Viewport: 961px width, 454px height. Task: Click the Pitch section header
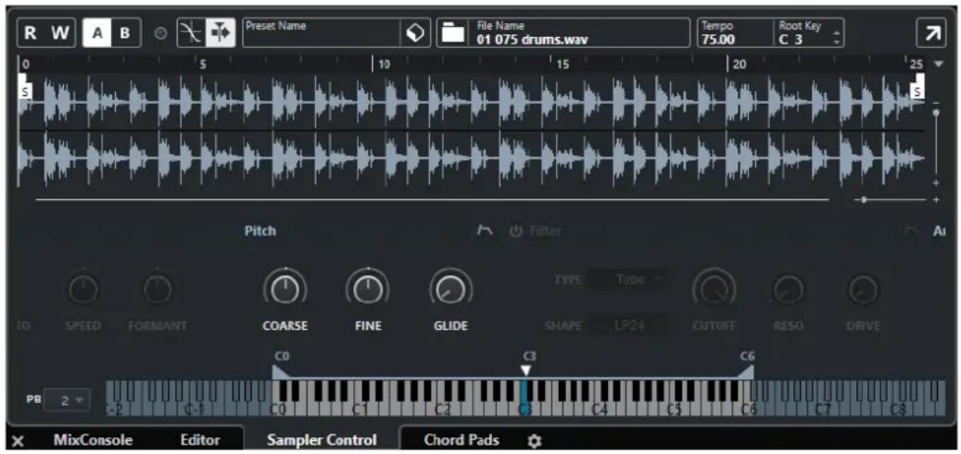(260, 231)
